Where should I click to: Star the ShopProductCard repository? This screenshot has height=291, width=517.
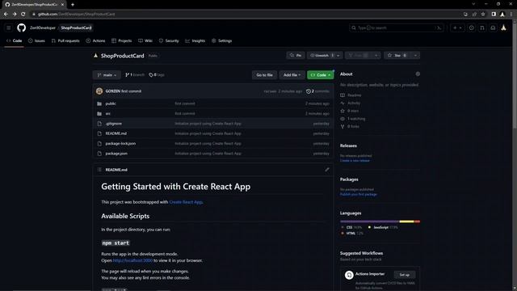pos(397,56)
